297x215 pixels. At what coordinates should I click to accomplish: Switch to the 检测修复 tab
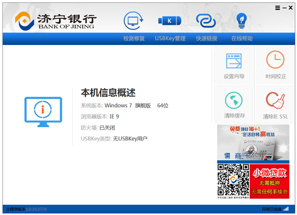134,39
